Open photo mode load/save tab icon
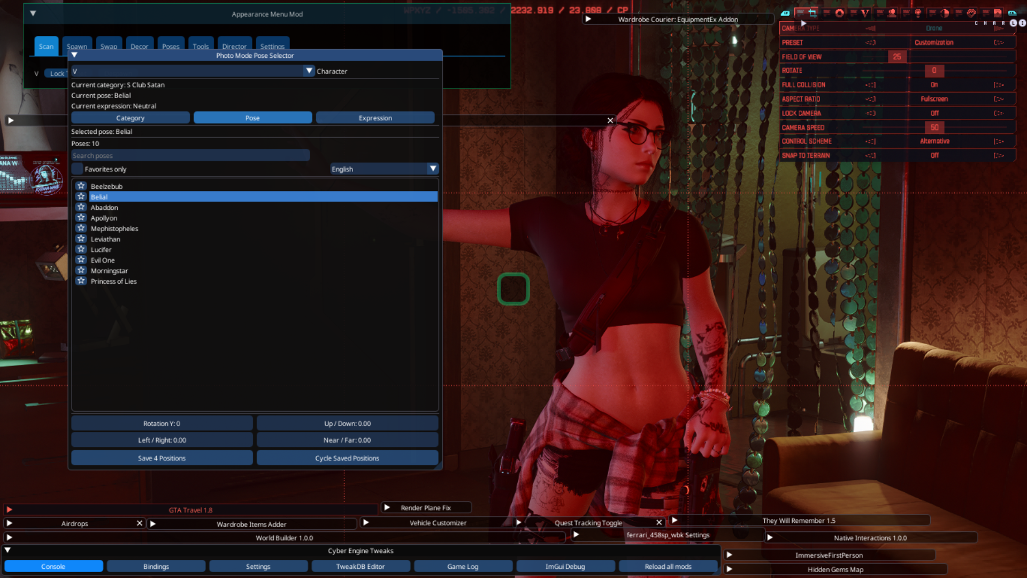The image size is (1027, 578). (998, 13)
